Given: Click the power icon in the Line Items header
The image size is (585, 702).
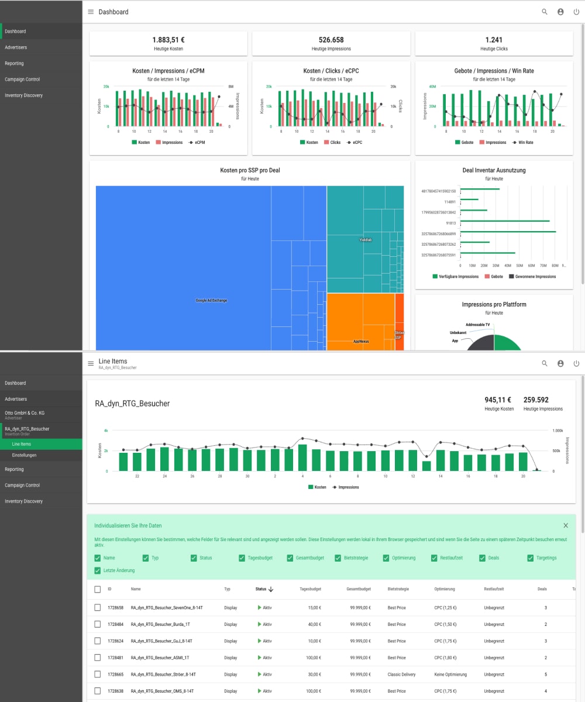Looking at the screenshot, I should point(576,363).
